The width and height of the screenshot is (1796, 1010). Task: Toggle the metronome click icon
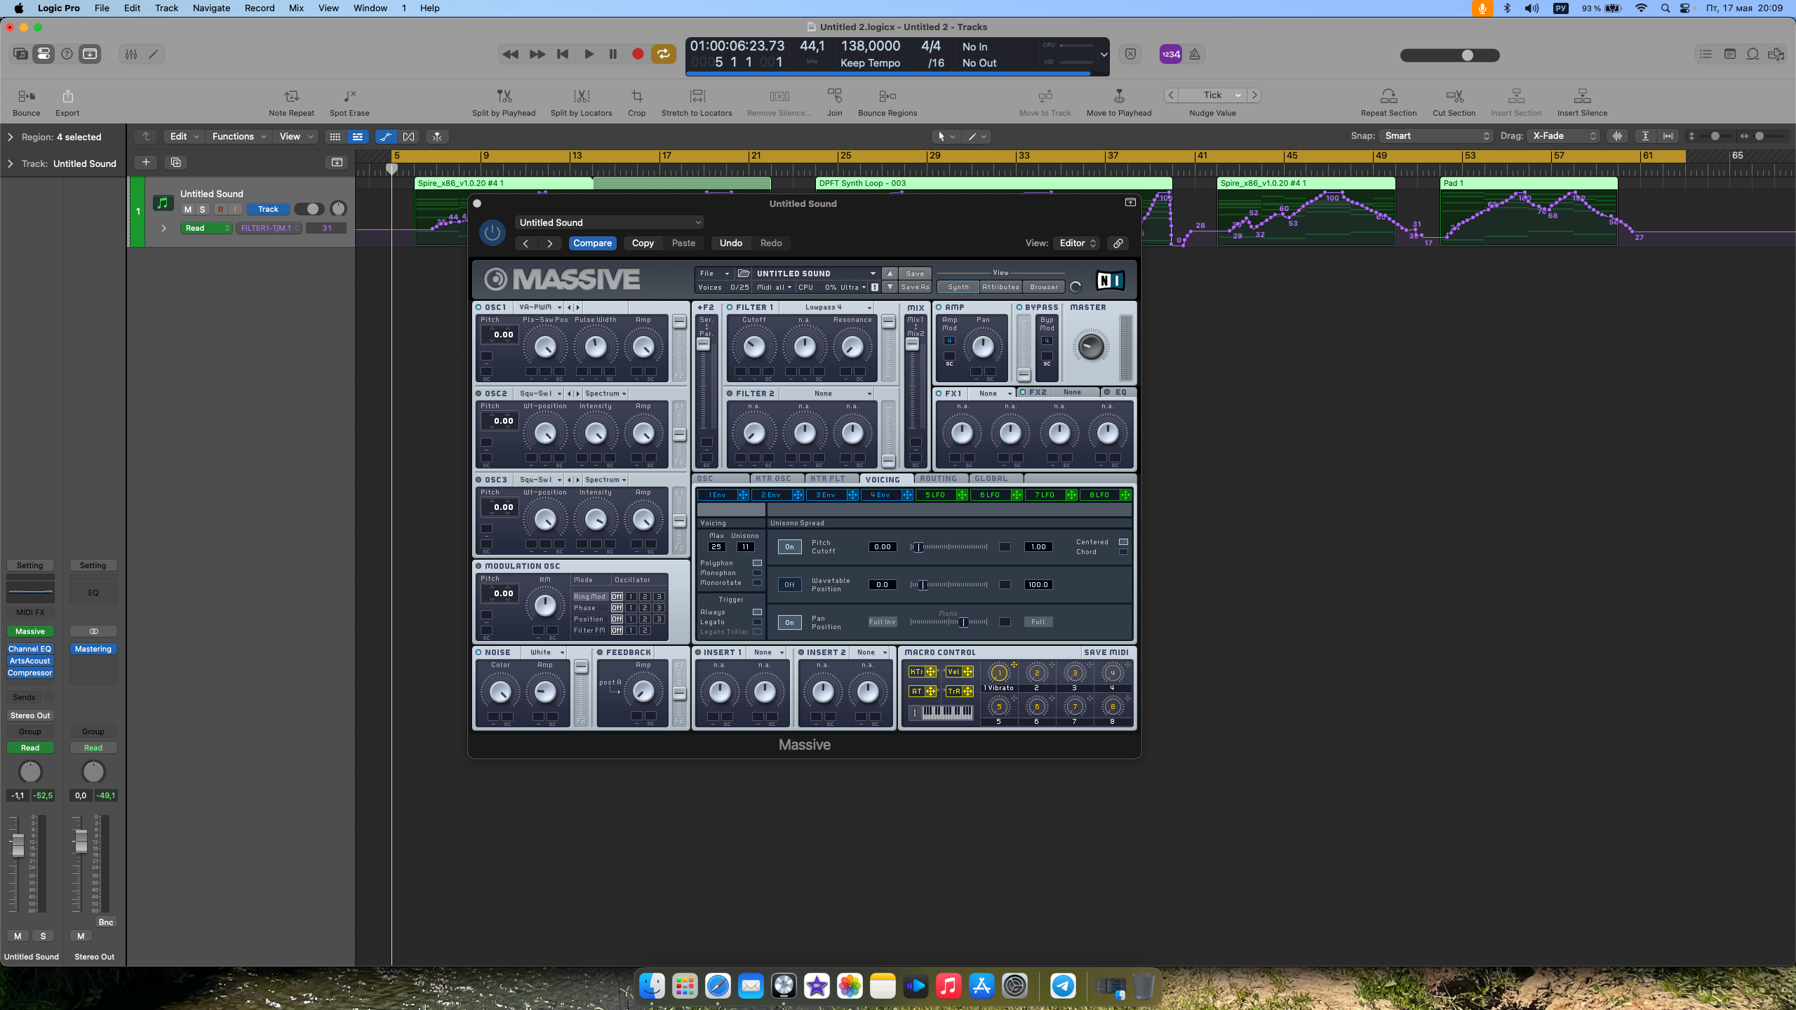click(x=1195, y=54)
